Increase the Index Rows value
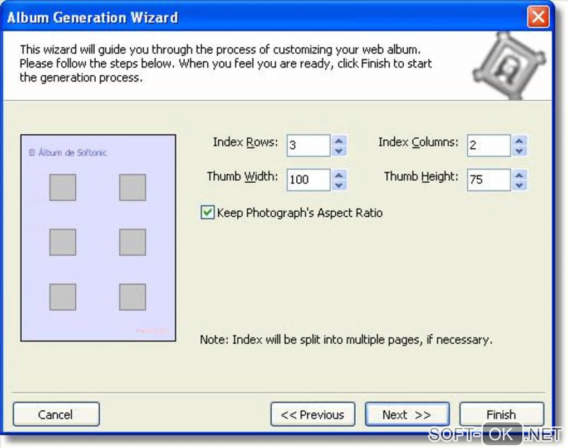 coord(339,140)
